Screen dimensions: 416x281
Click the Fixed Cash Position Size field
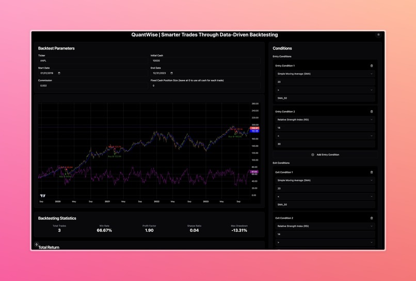point(205,86)
